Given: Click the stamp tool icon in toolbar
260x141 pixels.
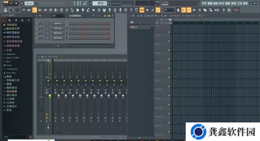Looking at the screenshot, I should coord(178,10).
